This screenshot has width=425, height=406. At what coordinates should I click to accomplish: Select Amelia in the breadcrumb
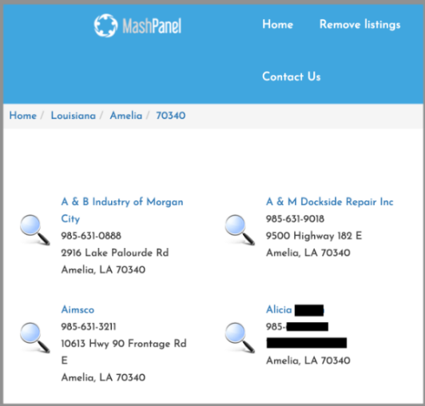point(126,116)
